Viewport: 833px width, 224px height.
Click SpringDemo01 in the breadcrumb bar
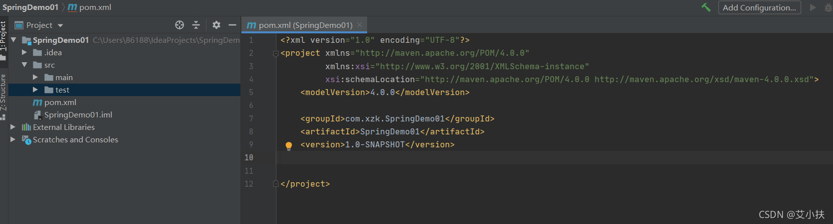30,7
